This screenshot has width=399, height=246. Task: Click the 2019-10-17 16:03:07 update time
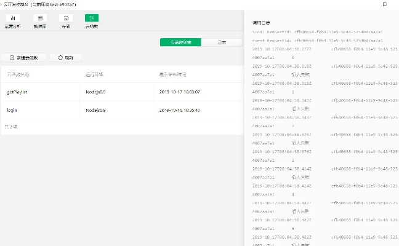(180, 92)
